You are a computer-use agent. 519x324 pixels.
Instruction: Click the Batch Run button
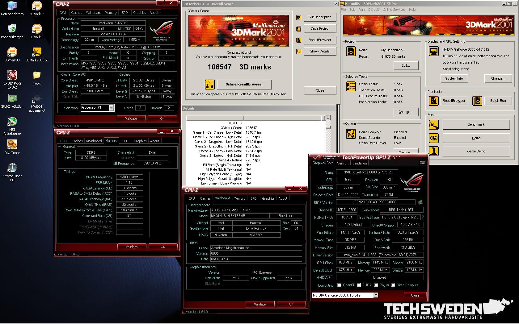[498, 101]
